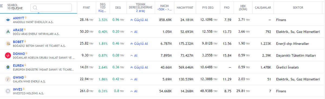Open the EUREN ticker link
This screenshot has width=325, height=99.
click(19, 65)
